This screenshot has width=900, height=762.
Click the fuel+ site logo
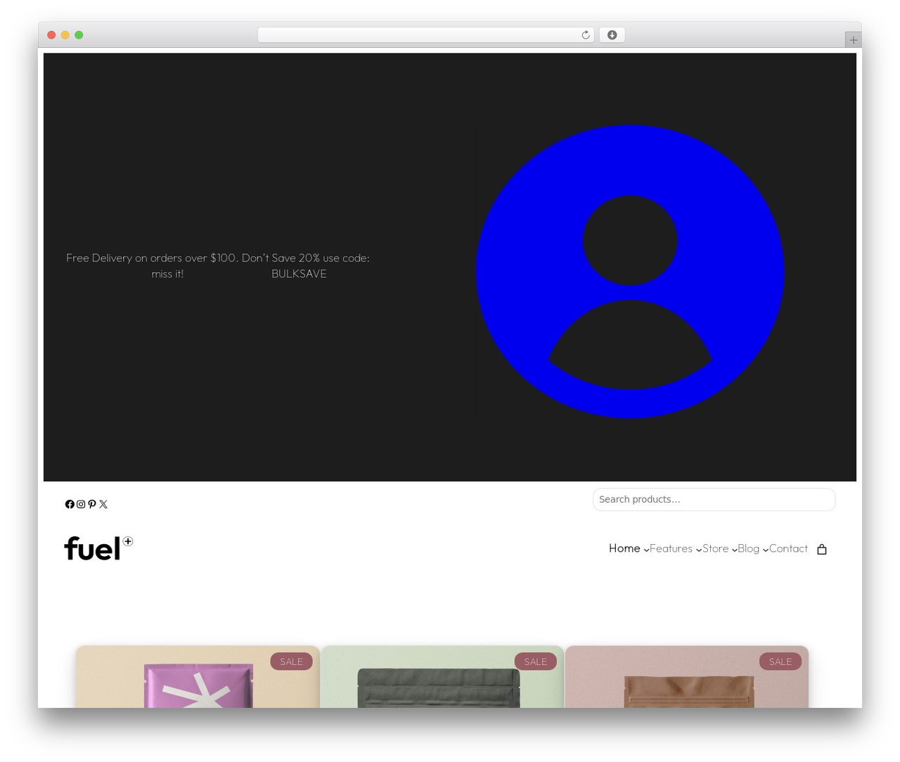(x=98, y=548)
